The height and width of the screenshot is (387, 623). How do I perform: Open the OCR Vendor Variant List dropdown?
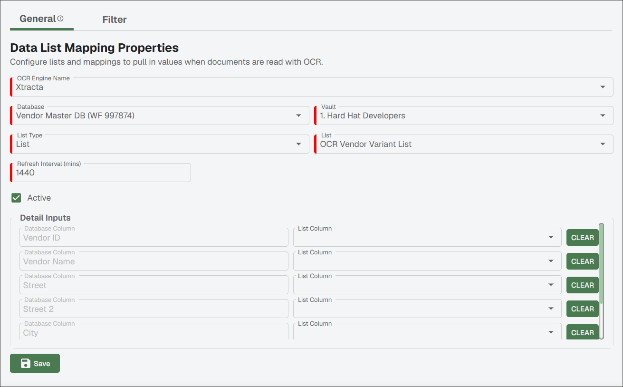pos(464,144)
